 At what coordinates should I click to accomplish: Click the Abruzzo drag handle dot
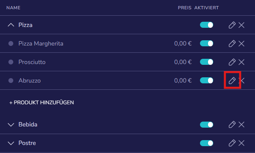(11, 81)
